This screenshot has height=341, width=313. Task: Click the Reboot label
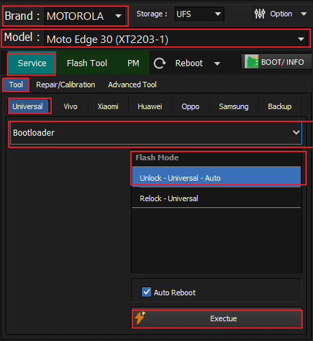[x=189, y=63]
